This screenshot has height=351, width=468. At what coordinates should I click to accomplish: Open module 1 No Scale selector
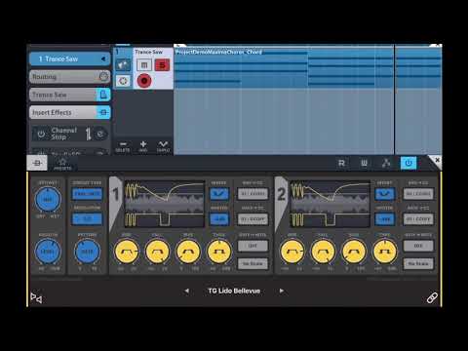[x=253, y=263]
